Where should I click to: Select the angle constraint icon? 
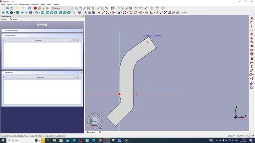[252, 79]
